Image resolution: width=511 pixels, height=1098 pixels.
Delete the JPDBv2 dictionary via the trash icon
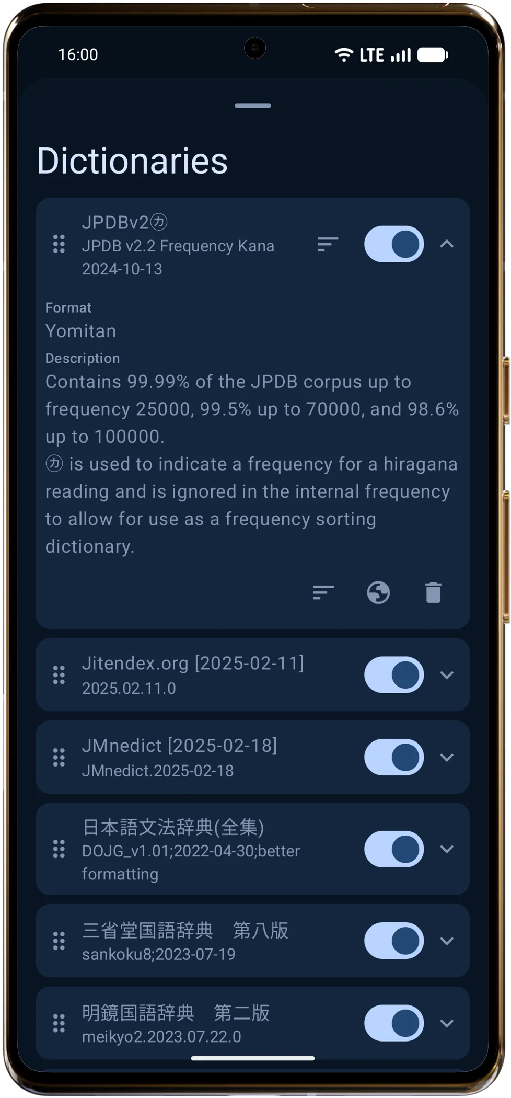pos(432,593)
